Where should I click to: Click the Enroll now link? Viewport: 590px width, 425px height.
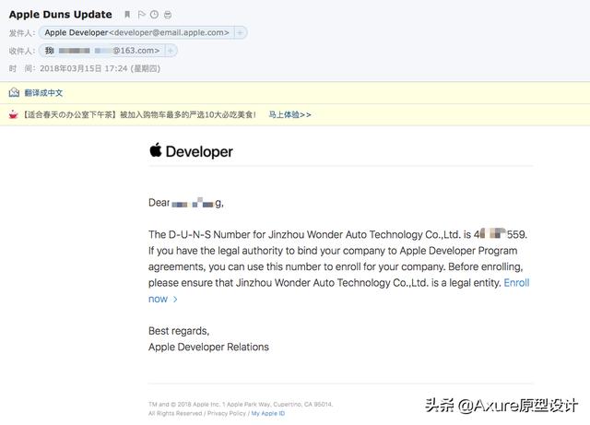pos(338,290)
